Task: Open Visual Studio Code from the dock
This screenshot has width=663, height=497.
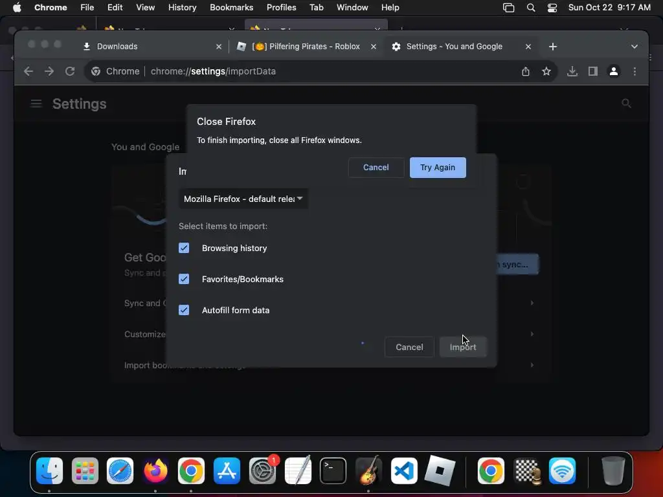Action: point(404,470)
